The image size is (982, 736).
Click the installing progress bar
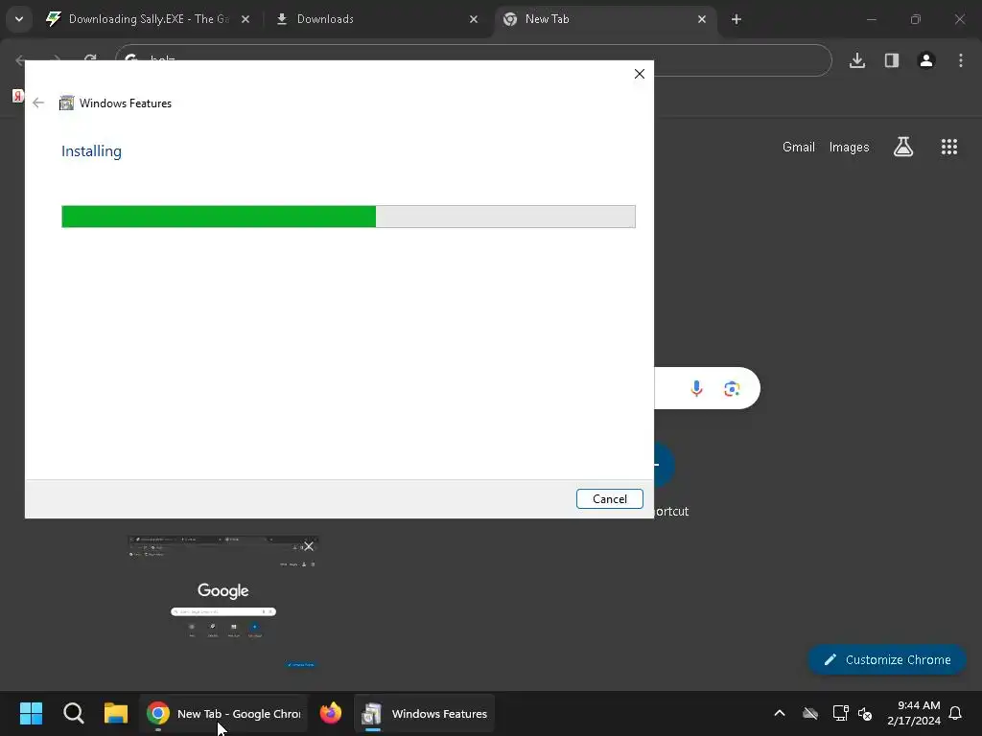348,217
